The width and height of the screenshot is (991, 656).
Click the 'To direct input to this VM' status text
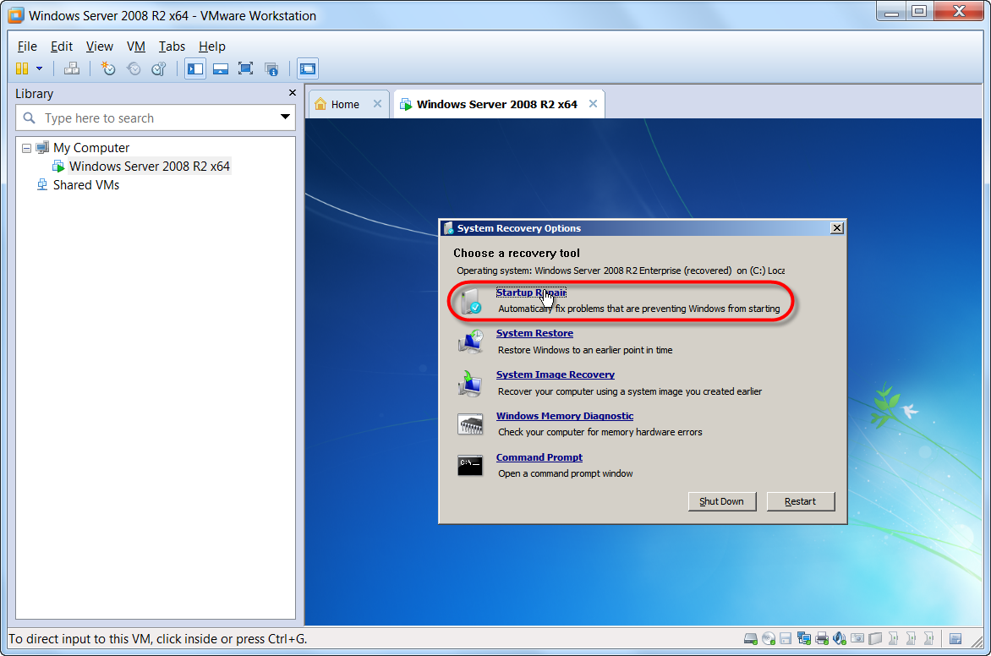click(157, 639)
